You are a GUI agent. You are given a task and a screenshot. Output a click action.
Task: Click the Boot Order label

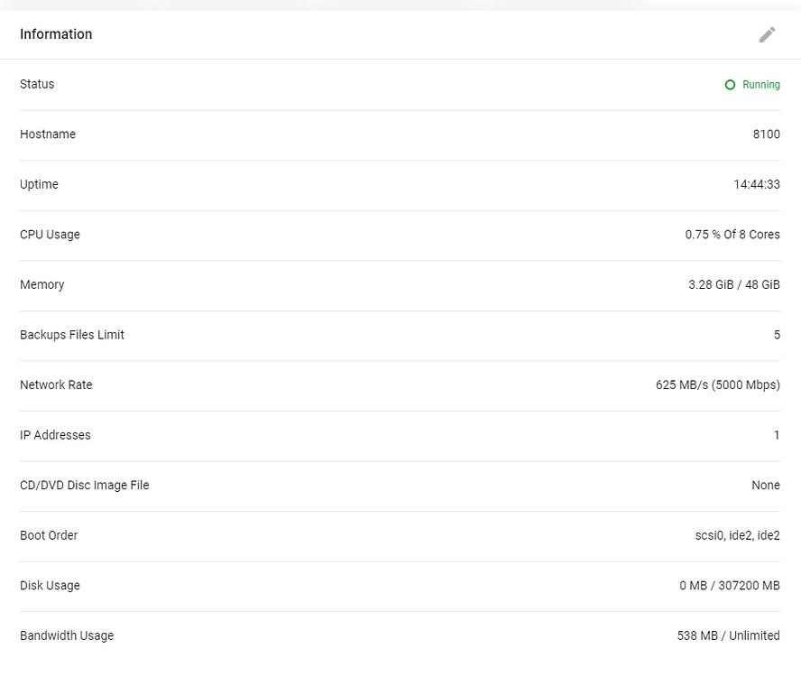coord(49,535)
